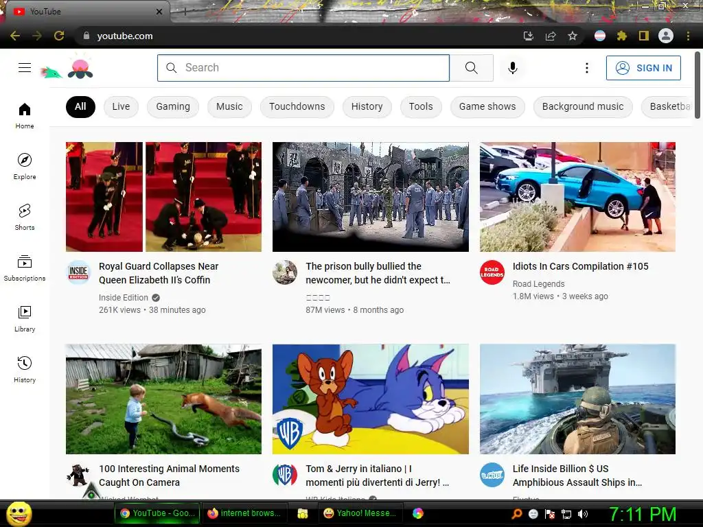Viewport: 703px width, 527px height.
Task: Open Tom & Jerry in italiano title
Action: [x=378, y=476]
